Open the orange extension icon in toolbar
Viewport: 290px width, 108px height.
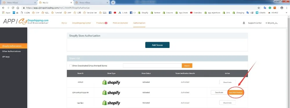coord(275,8)
